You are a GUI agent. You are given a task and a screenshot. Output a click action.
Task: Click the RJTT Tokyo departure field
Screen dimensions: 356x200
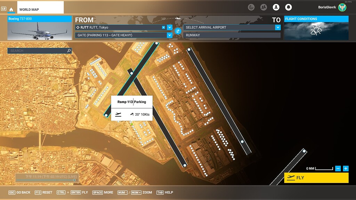click(123, 27)
